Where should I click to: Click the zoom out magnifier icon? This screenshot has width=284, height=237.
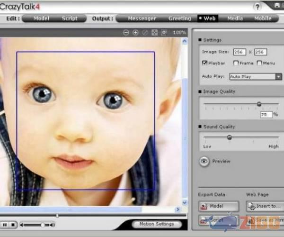[x=126, y=33]
